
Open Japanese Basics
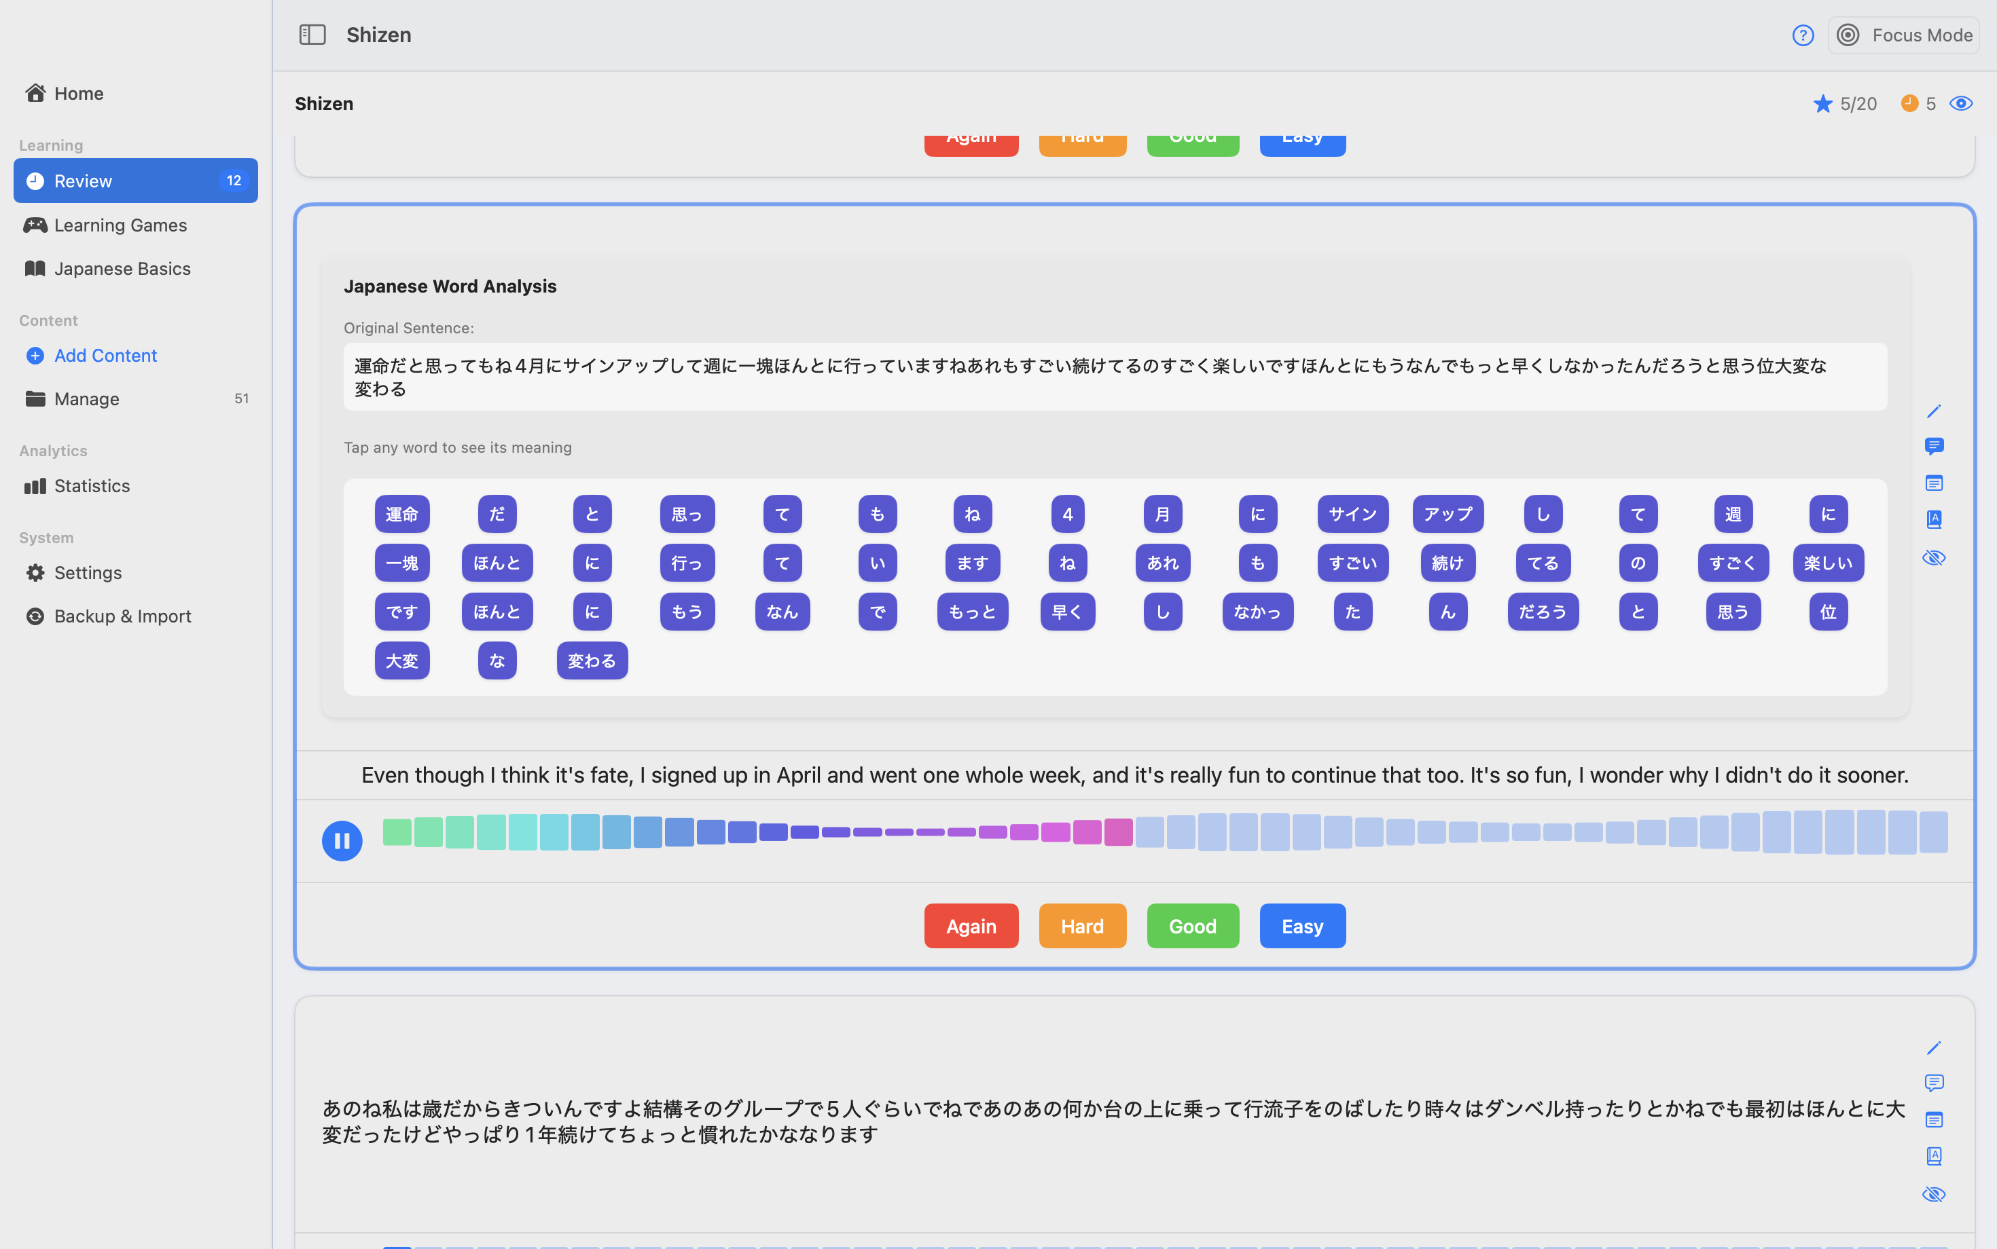(x=136, y=269)
